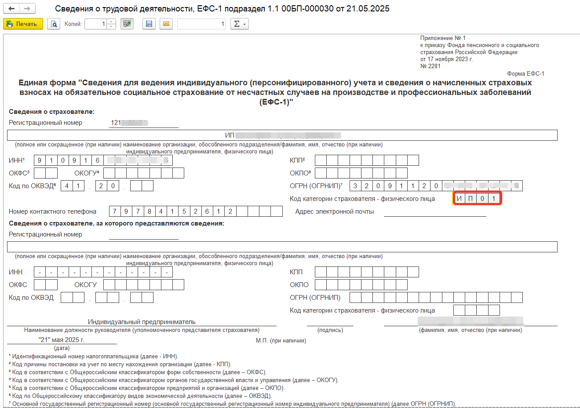The image size is (580, 408).
Task: Click the first Код по ОКВЭД cell
Action: [x=66, y=186]
